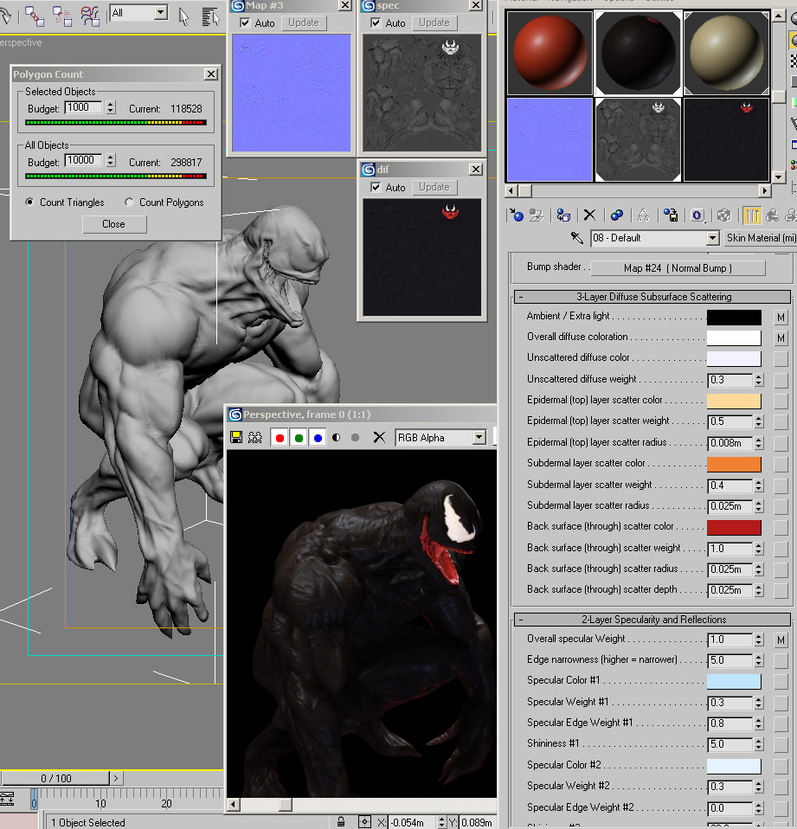797x829 pixels.
Task: Click Back surface scatter color swatch
Action: pyautogui.click(x=734, y=527)
